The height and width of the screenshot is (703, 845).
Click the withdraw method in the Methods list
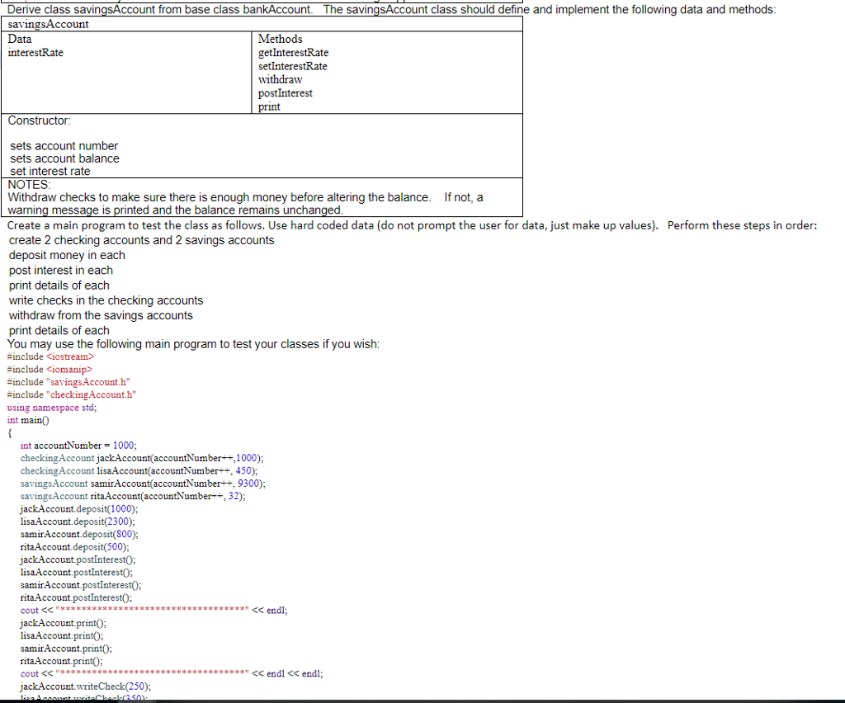(x=281, y=79)
